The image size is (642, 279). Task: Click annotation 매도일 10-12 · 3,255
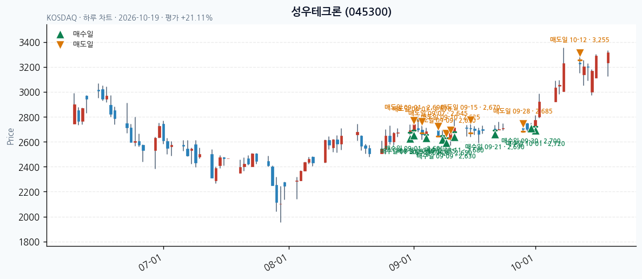580,40
